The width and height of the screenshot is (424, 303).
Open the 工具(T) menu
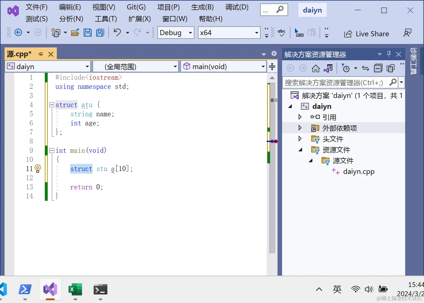point(106,19)
